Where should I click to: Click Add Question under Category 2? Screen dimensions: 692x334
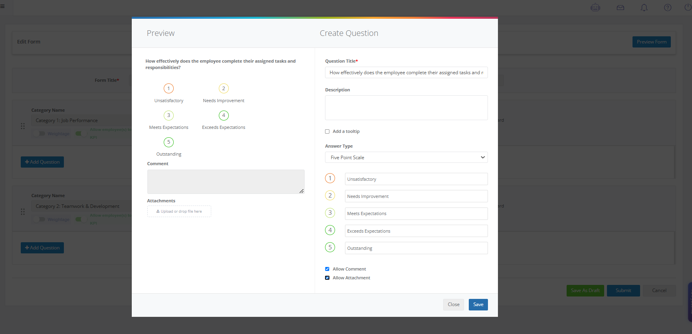click(42, 248)
